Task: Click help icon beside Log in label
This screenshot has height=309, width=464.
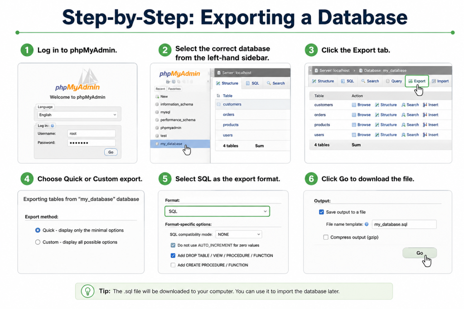Action: click(53, 126)
